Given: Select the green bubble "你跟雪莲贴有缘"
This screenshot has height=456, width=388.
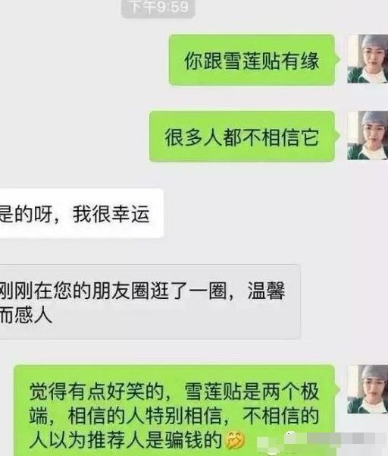Looking at the screenshot, I should click(254, 60).
